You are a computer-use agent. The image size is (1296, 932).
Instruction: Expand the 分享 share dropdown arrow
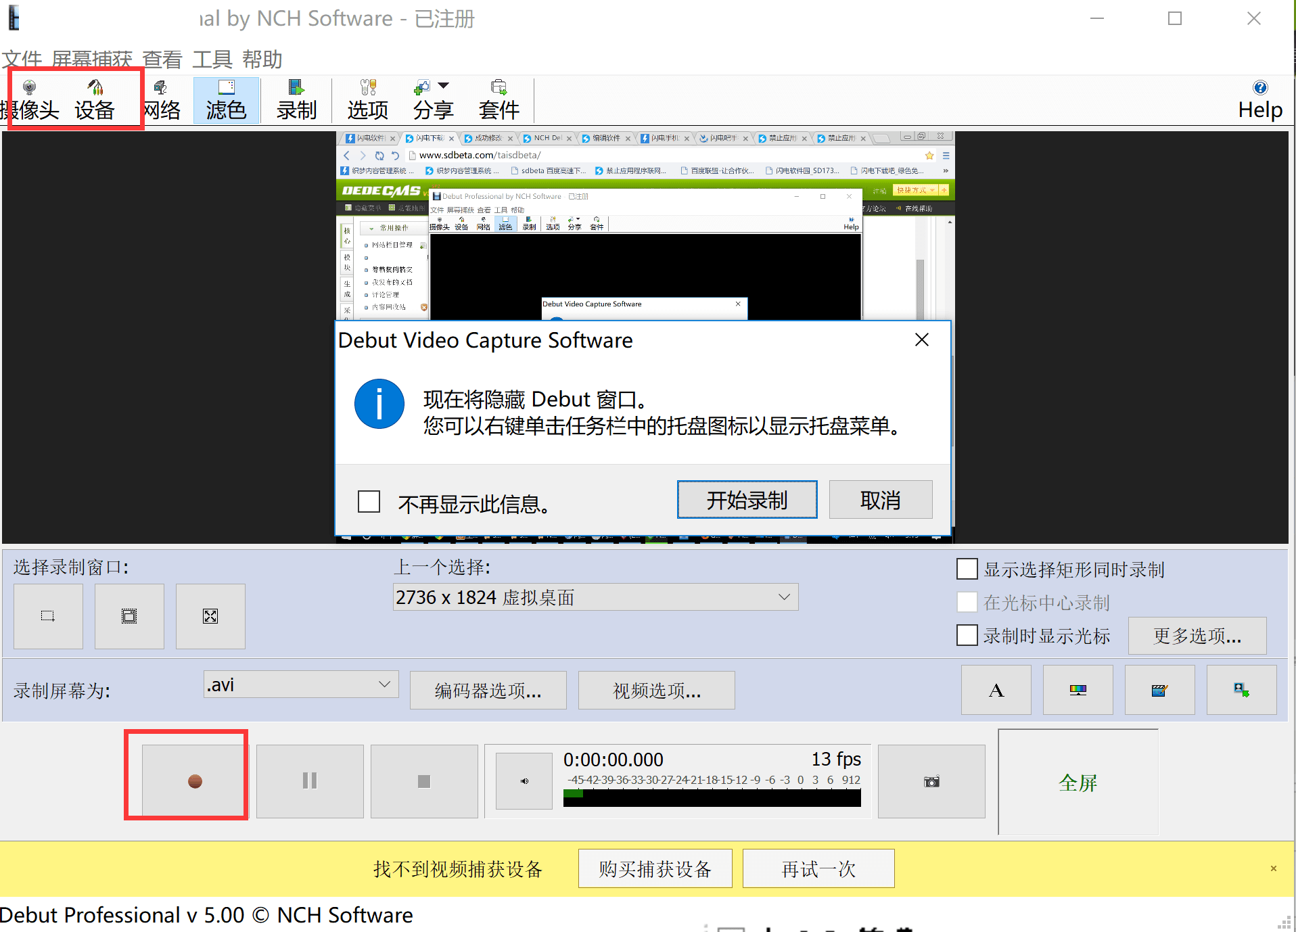coord(444,86)
